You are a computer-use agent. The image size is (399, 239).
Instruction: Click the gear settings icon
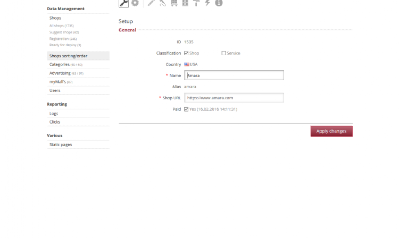coord(135,3)
